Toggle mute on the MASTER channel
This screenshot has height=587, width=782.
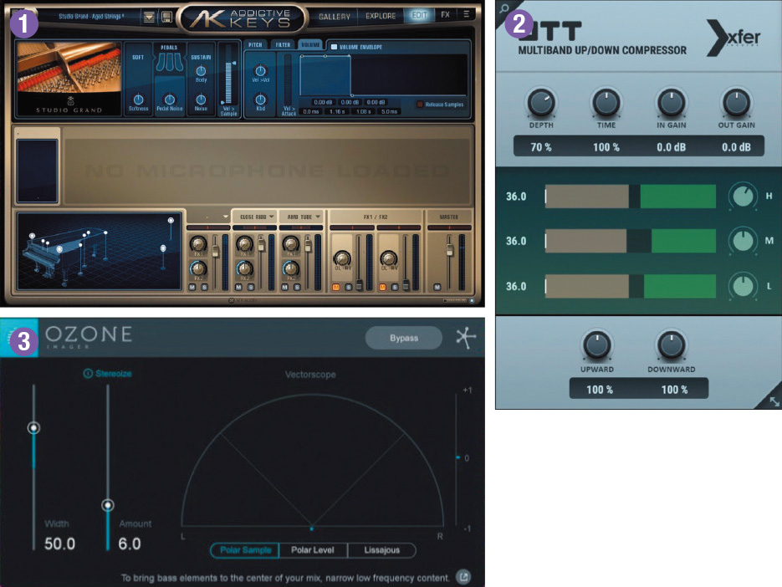click(x=437, y=288)
